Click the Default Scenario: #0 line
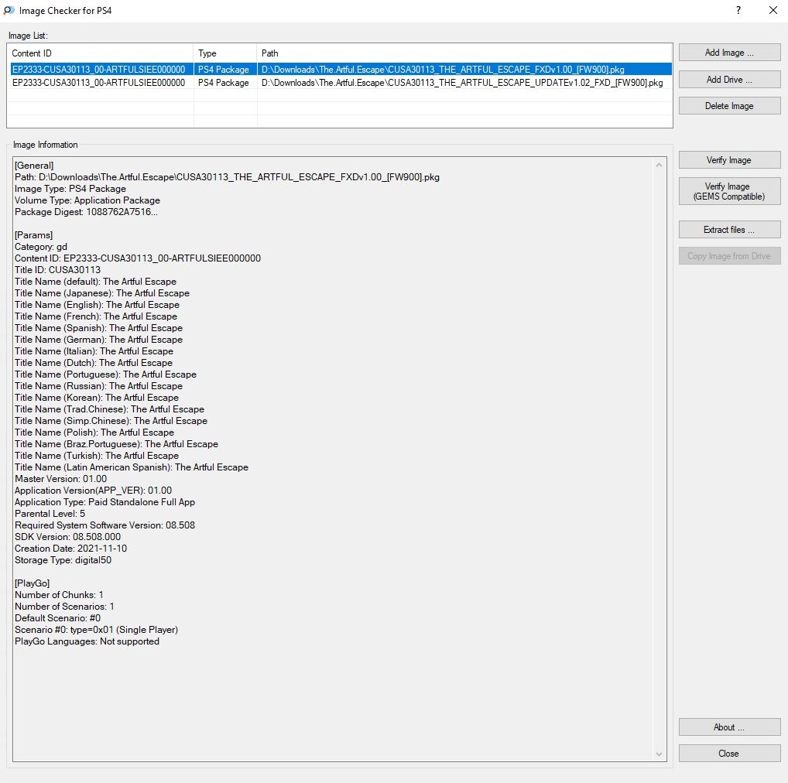The height and width of the screenshot is (783, 788). (57, 617)
